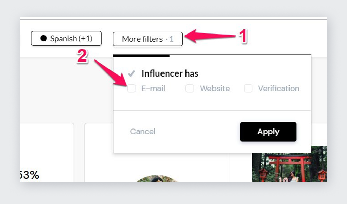347x204 pixels.
Task: Select the Verification label text
Action: click(x=279, y=89)
